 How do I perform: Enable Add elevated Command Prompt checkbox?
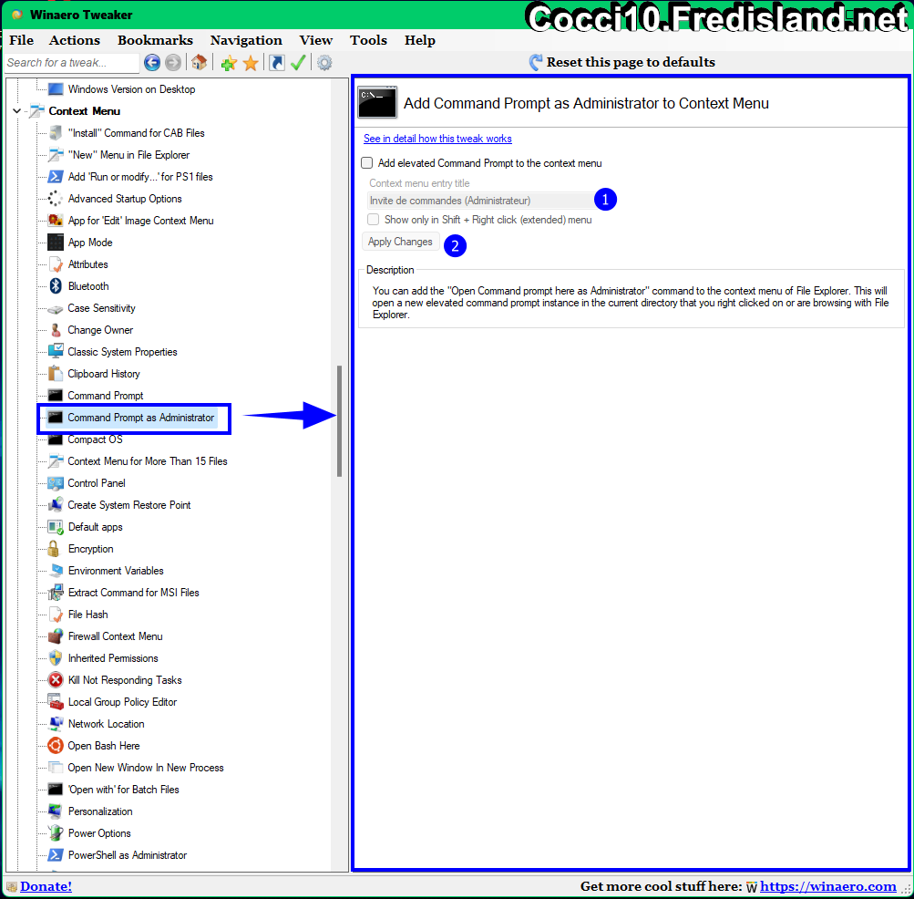366,163
